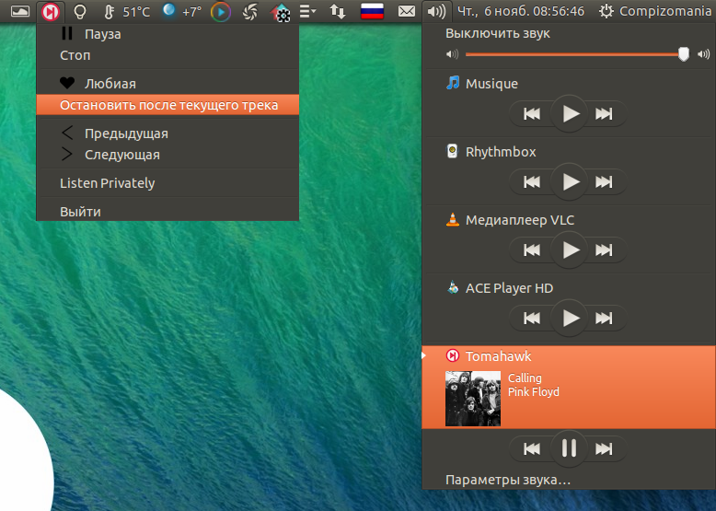The image size is (716, 511).
Task: Choose Выйти to quit Tomahawk
Action: 167,212
